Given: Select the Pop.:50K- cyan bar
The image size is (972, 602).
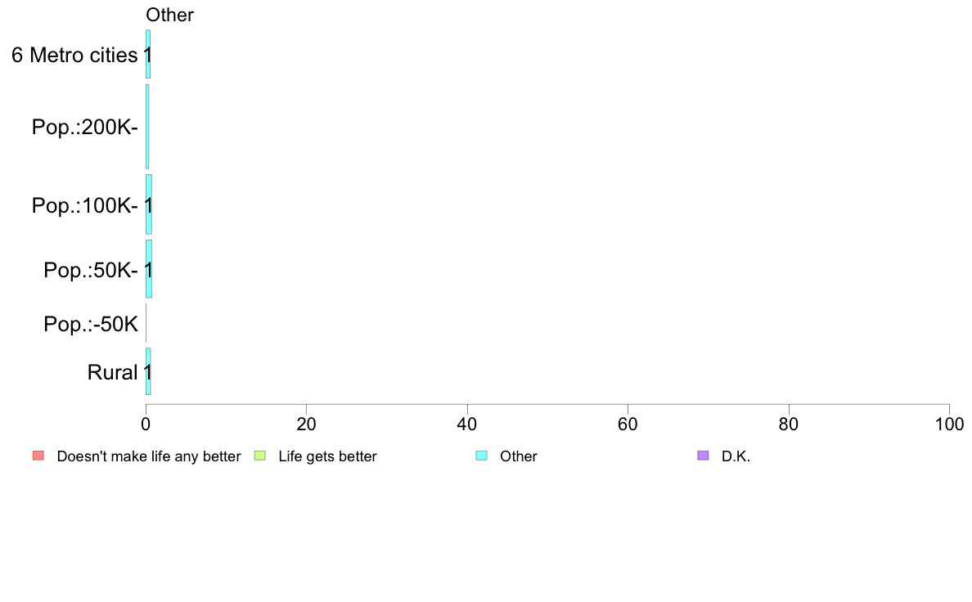Looking at the screenshot, I should 149,269.
